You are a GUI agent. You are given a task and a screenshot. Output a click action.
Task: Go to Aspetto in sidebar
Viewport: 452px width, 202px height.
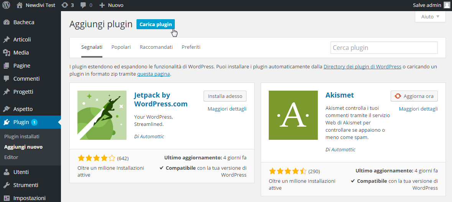coord(23,109)
